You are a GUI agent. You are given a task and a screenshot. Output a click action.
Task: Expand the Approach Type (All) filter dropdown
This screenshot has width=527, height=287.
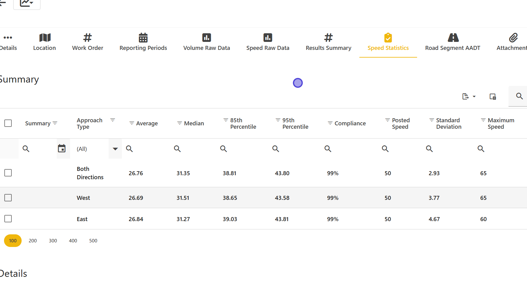[x=115, y=149]
